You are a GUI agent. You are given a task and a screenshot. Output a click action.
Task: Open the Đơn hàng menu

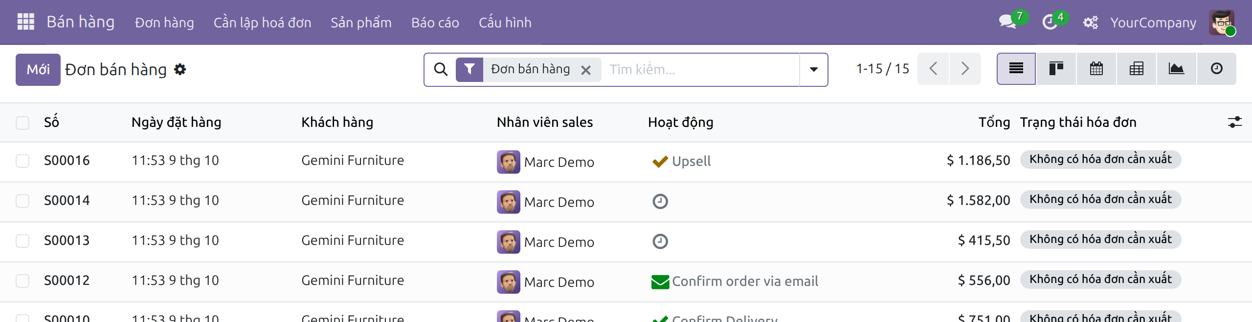point(164,22)
